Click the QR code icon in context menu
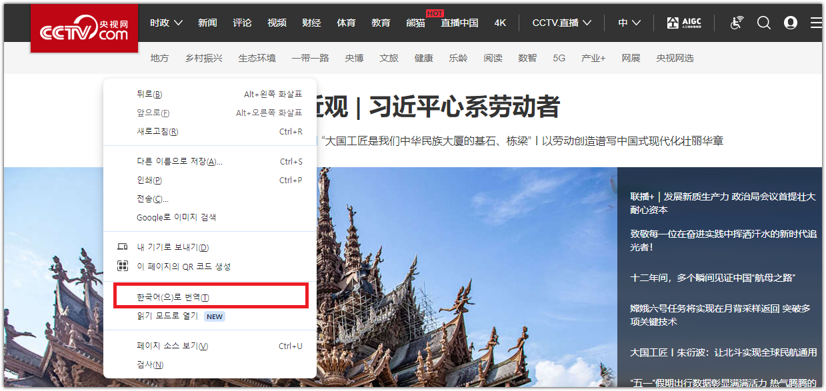 pyautogui.click(x=123, y=266)
